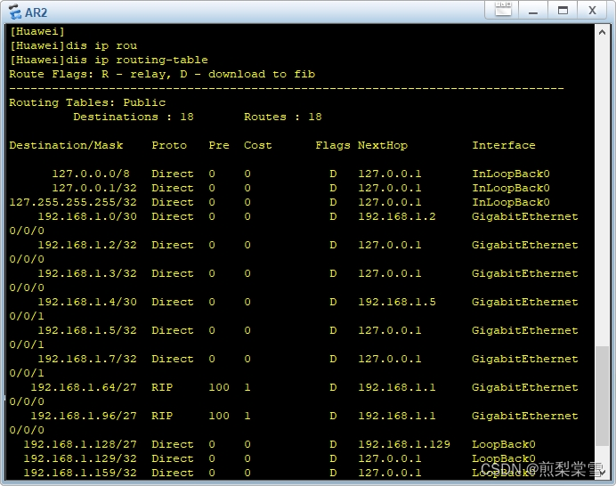Click the AR2 router app icon in the title bar
The height and width of the screenshot is (486, 616).
(x=14, y=12)
